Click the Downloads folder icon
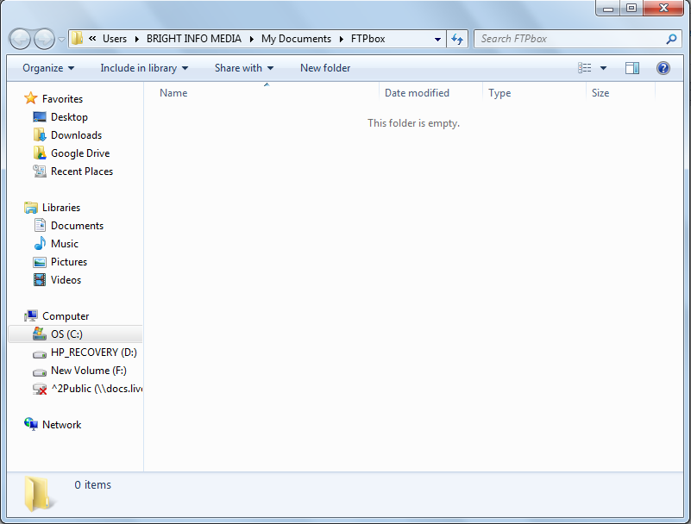The height and width of the screenshot is (524, 691). point(40,134)
